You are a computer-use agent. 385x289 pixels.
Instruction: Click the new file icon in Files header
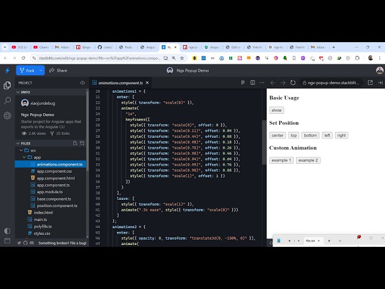pos(75,143)
